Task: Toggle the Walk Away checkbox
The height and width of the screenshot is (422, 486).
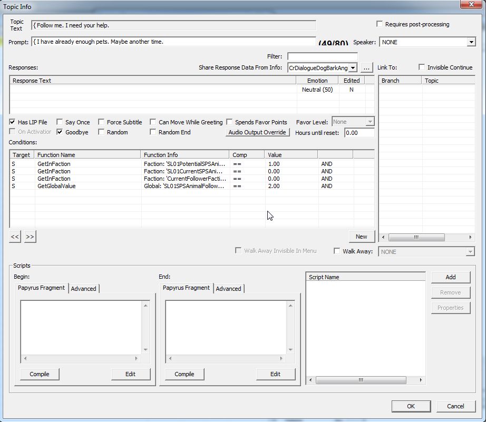Action: coord(337,251)
